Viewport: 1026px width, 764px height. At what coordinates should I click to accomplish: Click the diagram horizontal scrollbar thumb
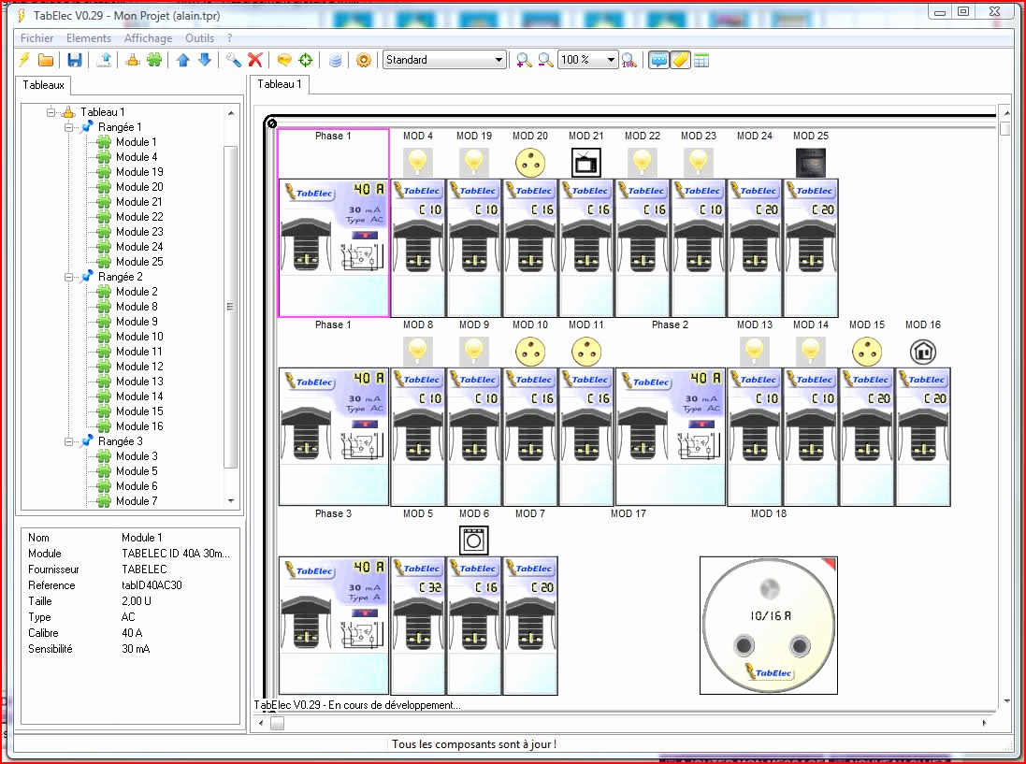click(278, 724)
